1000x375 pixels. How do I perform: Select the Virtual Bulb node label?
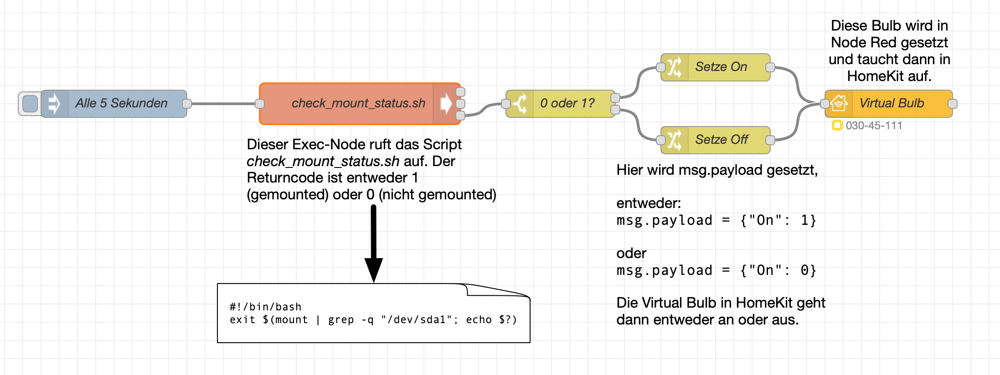tap(892, 103)
